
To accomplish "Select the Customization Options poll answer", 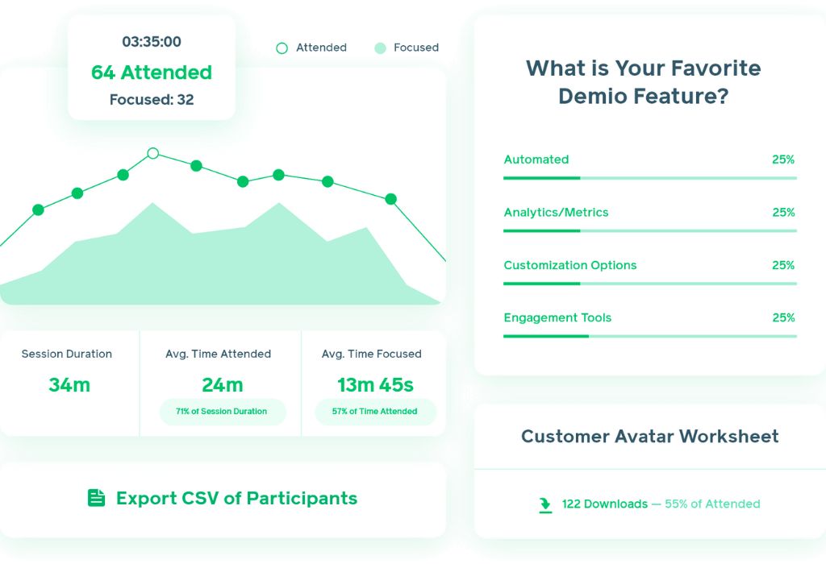I will pos(569,265).
